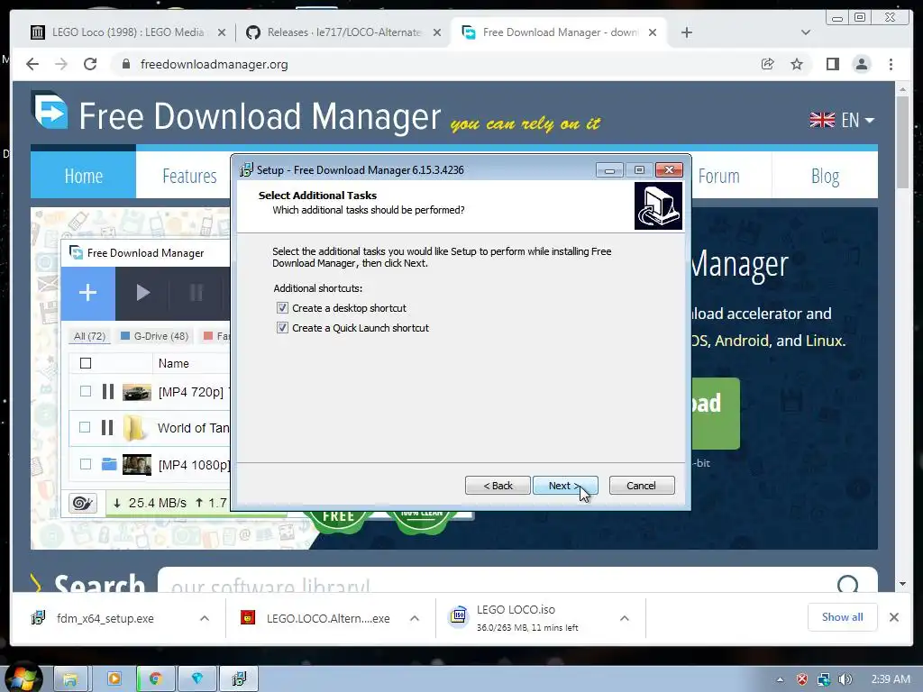Go back with the < Back button
The image size is (923, 692).
tap(498, 486)
